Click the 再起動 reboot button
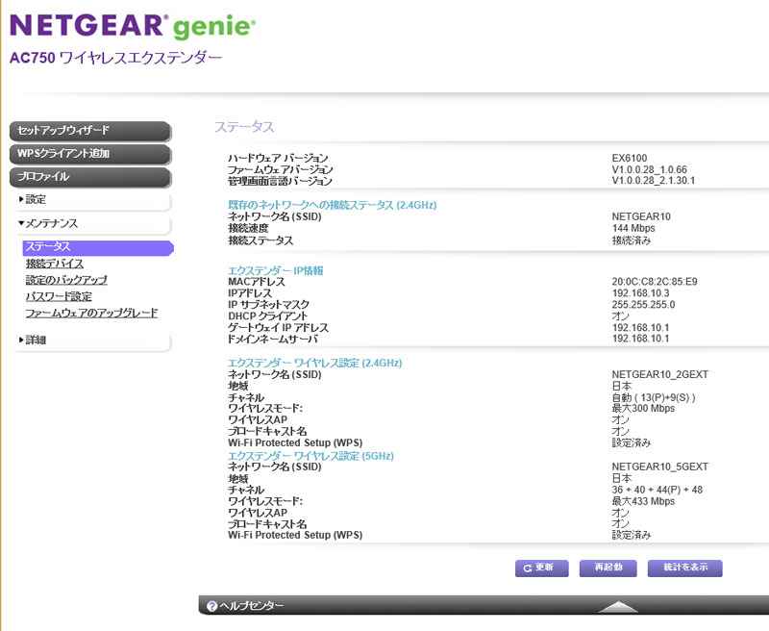The width and height of the screenshot is (769, 631). (x=608, y=568)
